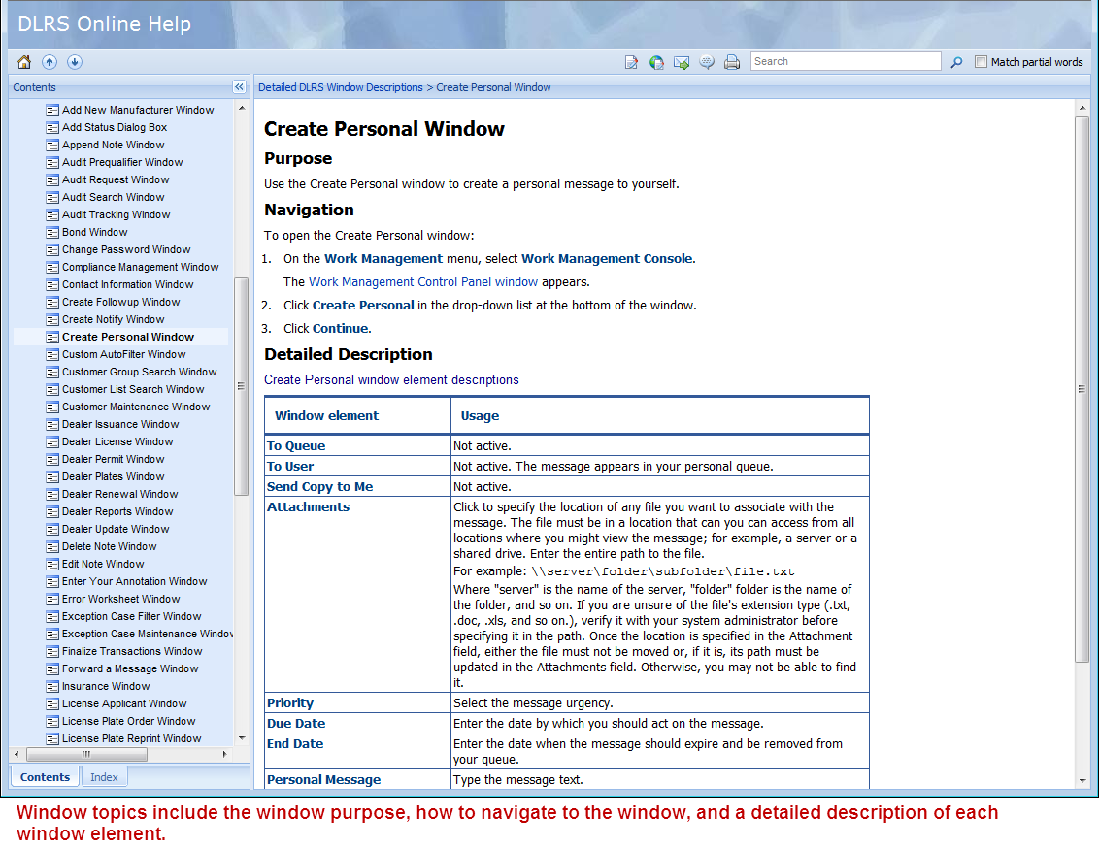
Task: Click the topic icon beside Delete Note Window
Action: click(51, 546)
